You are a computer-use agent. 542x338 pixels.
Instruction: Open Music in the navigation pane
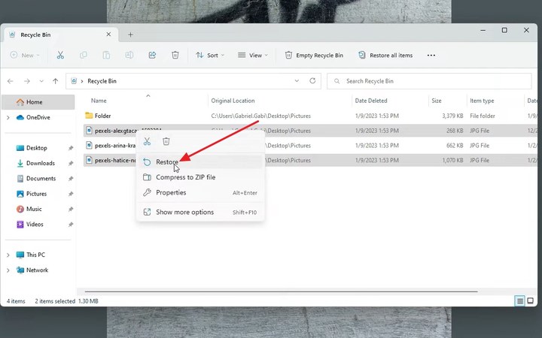click(x=34, y=209)
